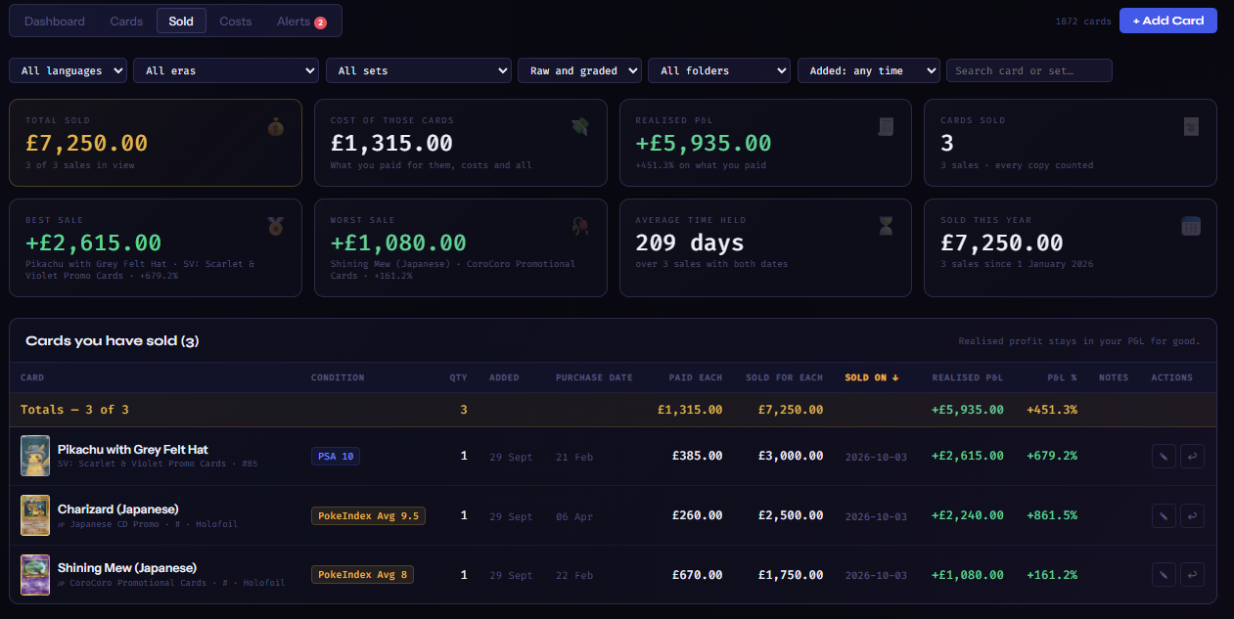Open the All sets dropdown
This screenshot has height=619, width=1234.
click(x=419, y=70)
